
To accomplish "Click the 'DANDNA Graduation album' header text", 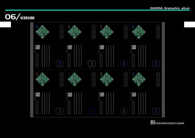I will (x=170, y=8).
